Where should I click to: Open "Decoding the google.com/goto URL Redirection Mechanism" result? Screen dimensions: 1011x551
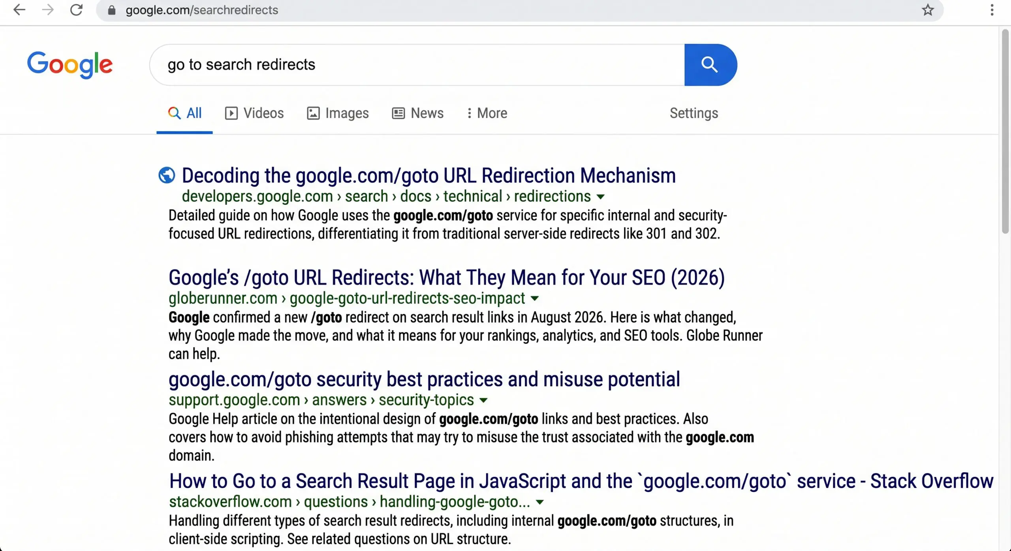click(428, 176)
